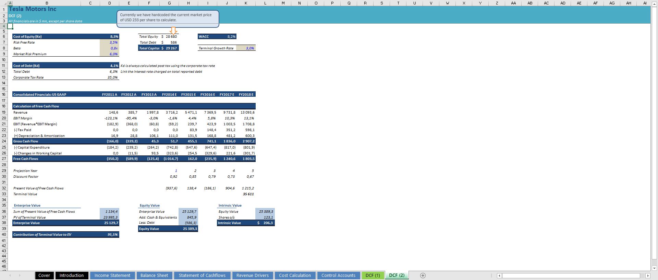This screenshot has height=280, width=658.
Task: Add a new sheet with plus button
Action: click(x=423, y=276)
